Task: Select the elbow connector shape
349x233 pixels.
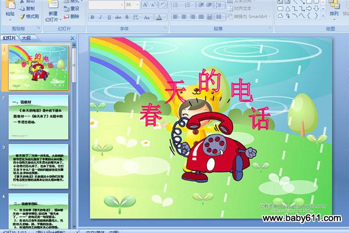Action: click(x=295, y=9)
